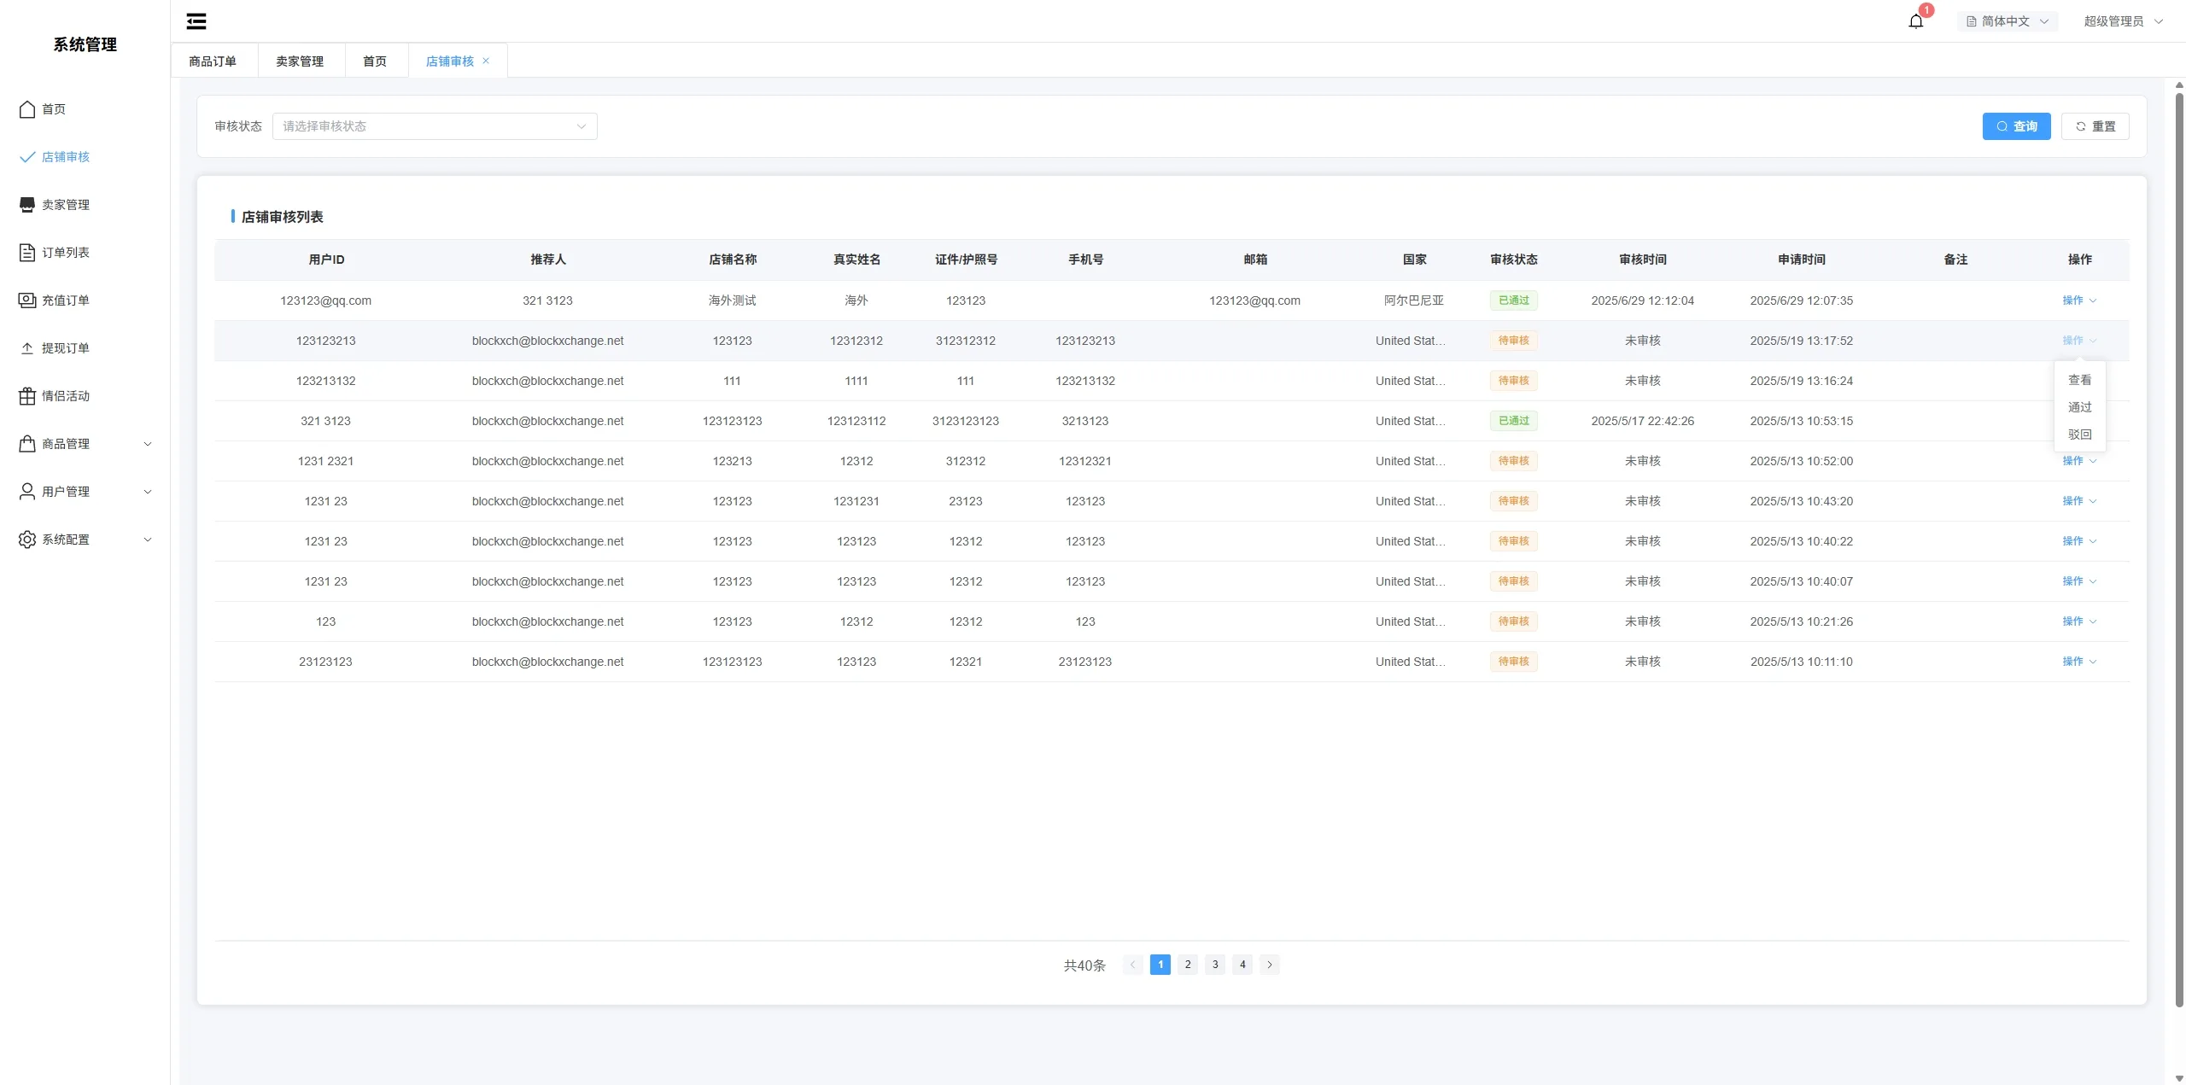The image size is (2186, 1085).
Task: Click the next page arrow
Action: (x=1270, y=965)
